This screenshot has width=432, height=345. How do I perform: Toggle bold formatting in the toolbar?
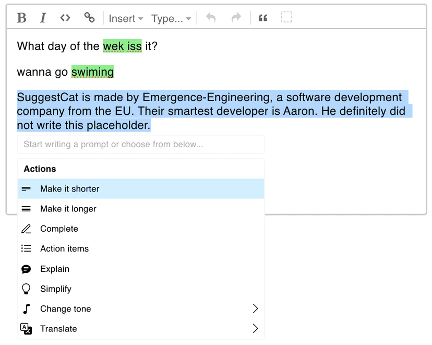click(21, 18)
